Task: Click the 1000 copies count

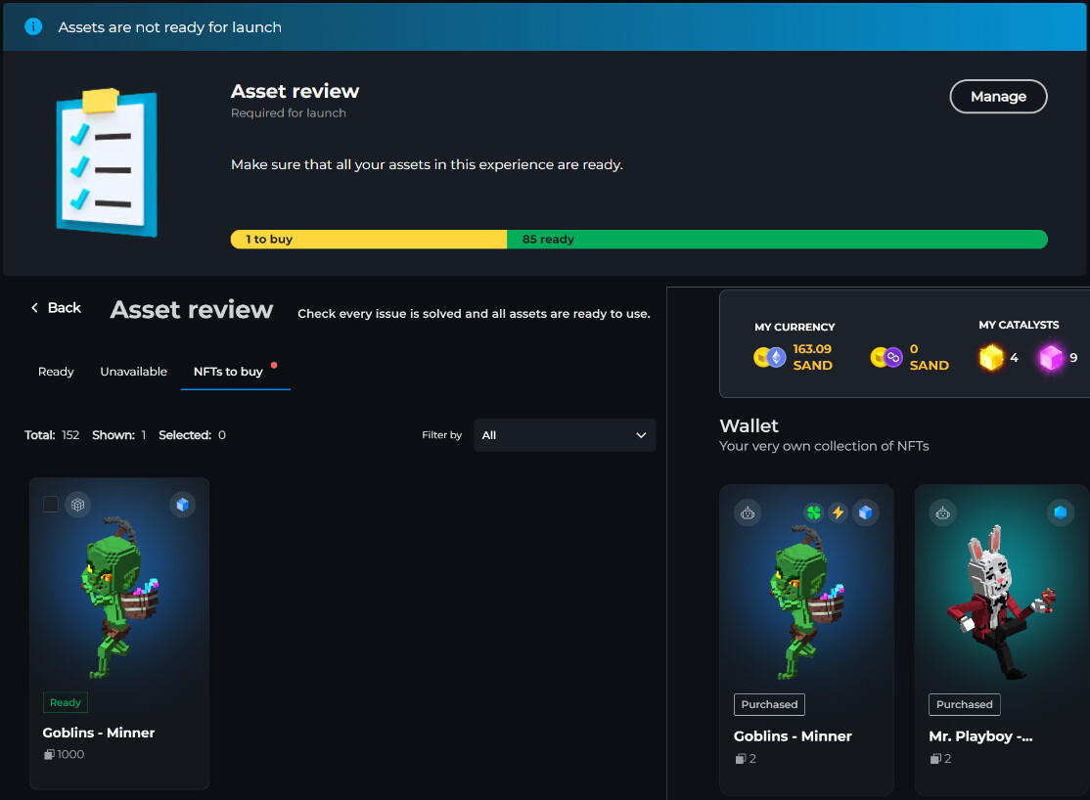Action: tap(70, 754)
